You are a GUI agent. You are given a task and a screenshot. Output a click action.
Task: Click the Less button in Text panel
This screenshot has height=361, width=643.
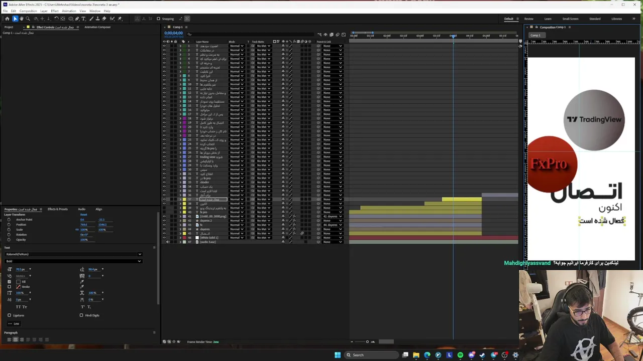[14, 323]
